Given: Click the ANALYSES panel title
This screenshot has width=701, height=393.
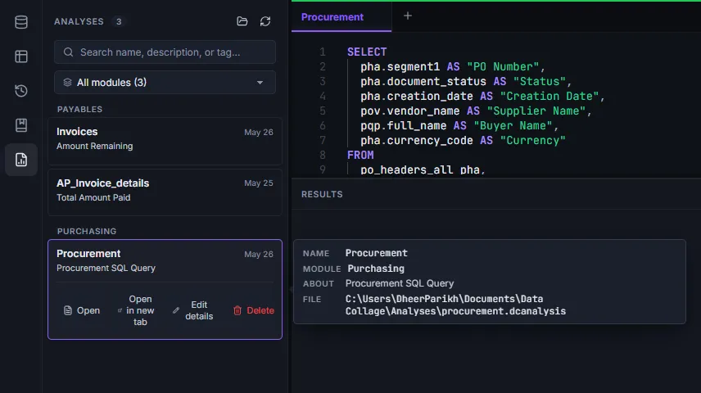Looking at the screenshot, I should [x=79, y=21].
